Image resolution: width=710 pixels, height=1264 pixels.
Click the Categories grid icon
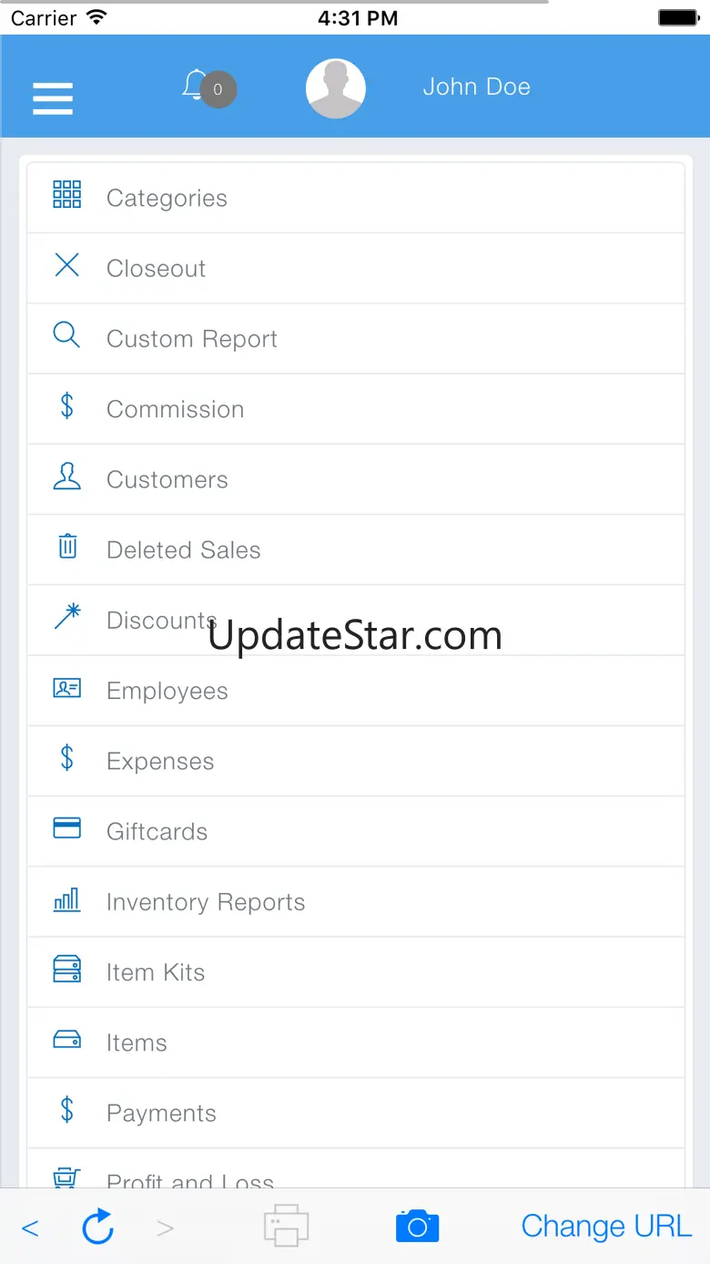click(x=67, y=195)
